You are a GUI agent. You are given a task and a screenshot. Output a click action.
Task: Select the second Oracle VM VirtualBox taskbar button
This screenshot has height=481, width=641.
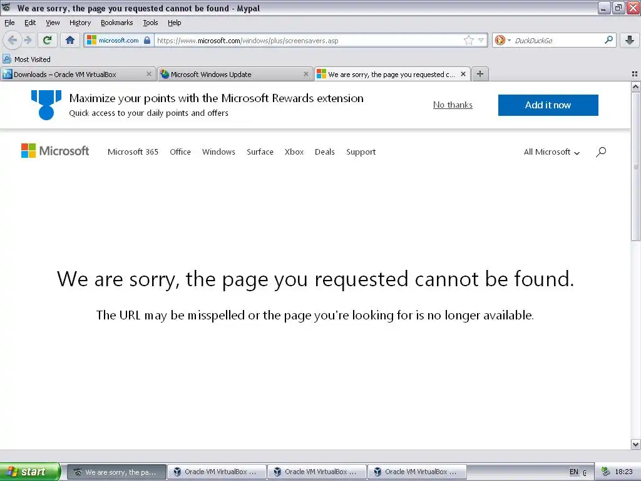pyautogui.click(x=317, y=472)
